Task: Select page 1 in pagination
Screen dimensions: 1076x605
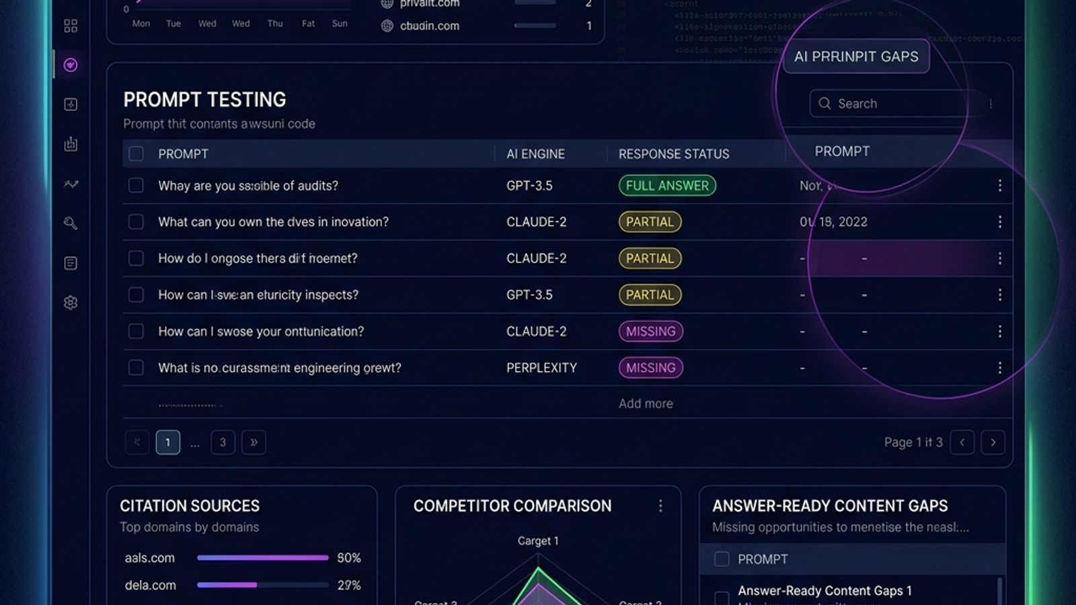Action: coord(168,442)
